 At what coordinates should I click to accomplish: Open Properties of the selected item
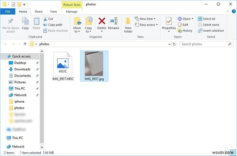pyautogui.click(x=169, y=23)
